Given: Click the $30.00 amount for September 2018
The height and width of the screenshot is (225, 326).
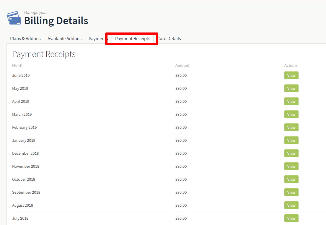Looking at the screenshot, I should (181, 192).
